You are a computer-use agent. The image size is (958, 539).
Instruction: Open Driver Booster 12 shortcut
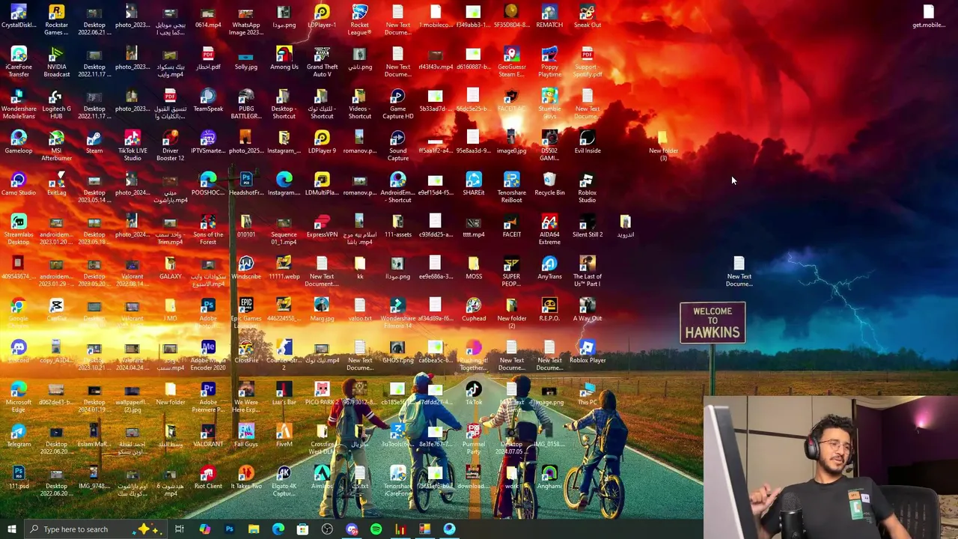(x=170, y=146)
